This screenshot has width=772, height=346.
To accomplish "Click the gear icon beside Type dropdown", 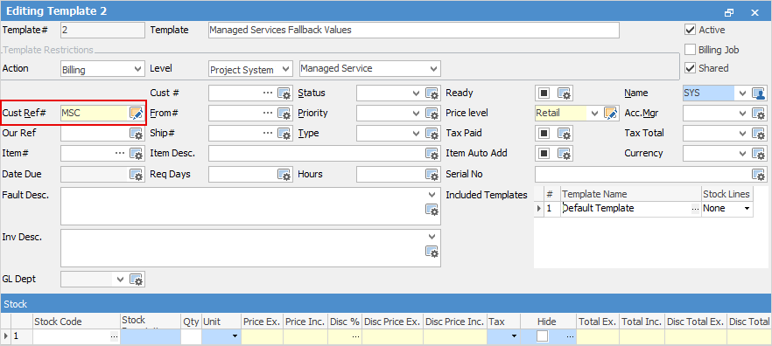I will (432, 134).
